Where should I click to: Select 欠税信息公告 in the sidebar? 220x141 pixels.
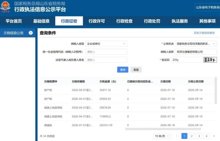coord(18,33)
